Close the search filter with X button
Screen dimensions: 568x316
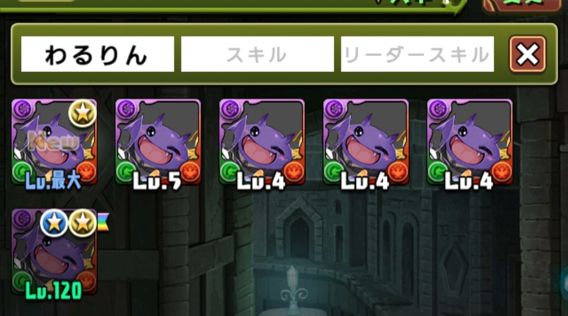point(527,55)
